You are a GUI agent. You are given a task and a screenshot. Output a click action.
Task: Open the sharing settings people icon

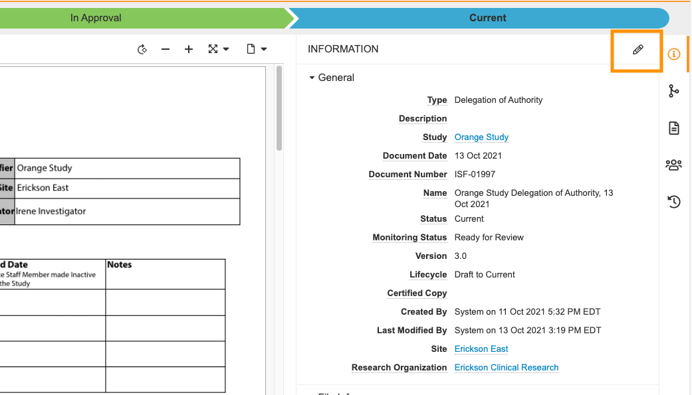pos(674,165)
